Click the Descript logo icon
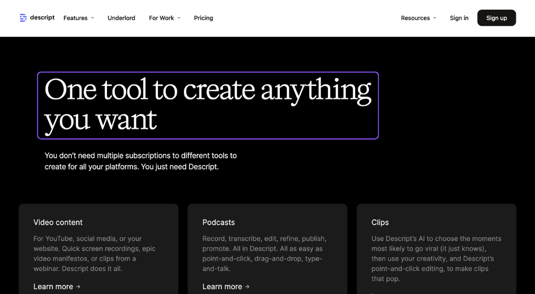The width and height of the screenshot is (535, 294). 23,18
